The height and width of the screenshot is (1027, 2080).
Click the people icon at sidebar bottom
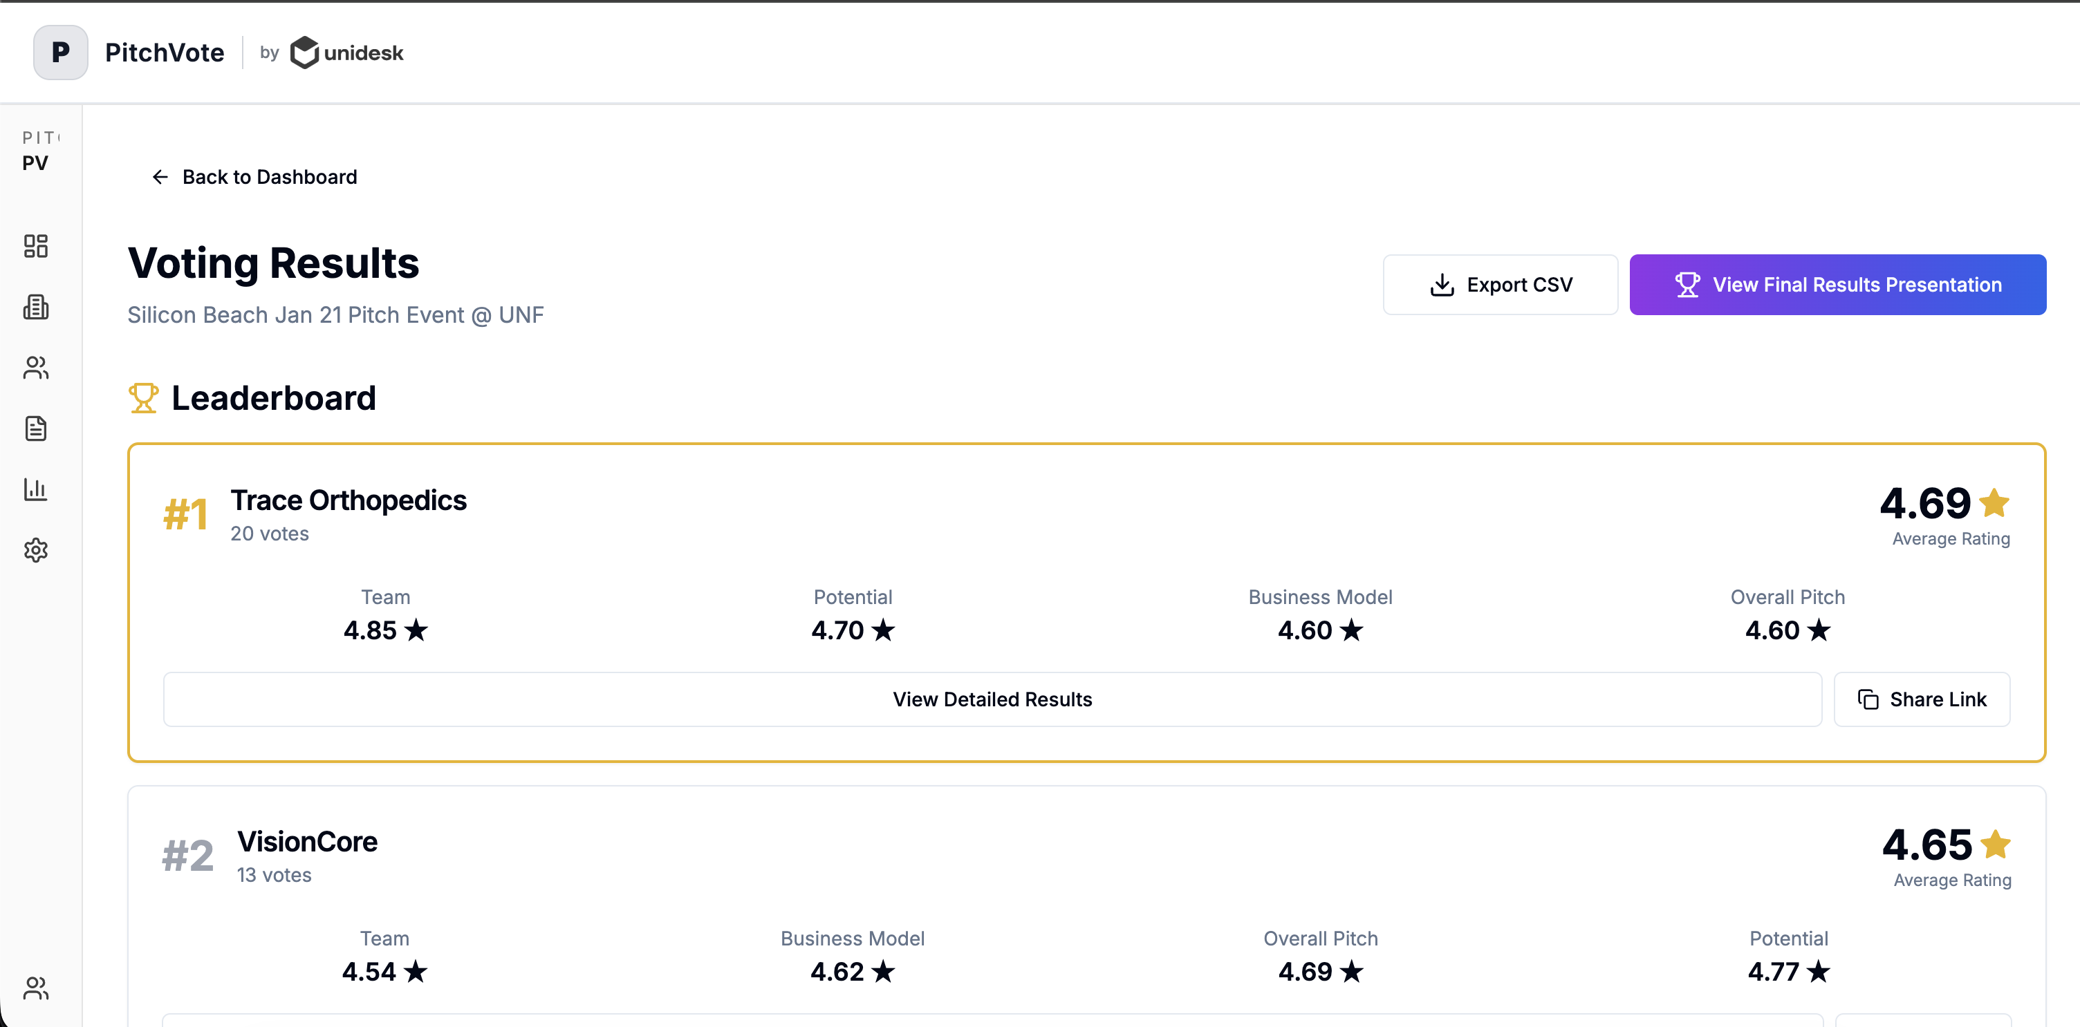pyautogui.click(x=35, y=988)
